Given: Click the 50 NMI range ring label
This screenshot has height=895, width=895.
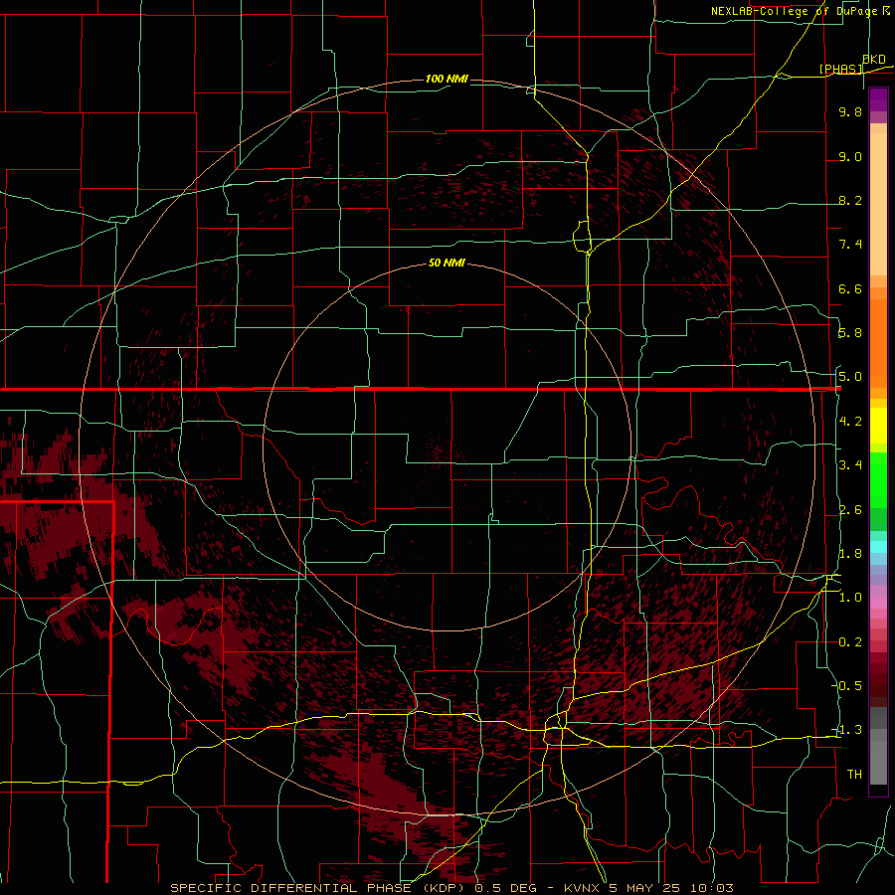Looking at the screenshot, I should (x=447, y=263).
